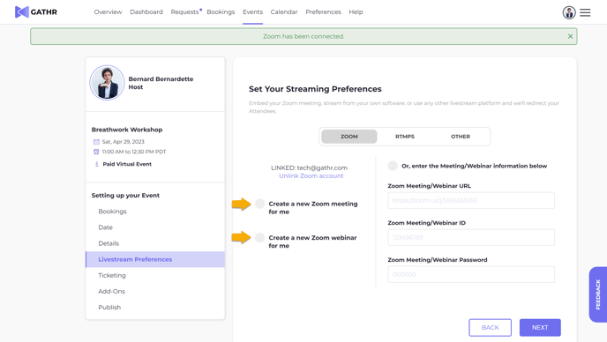Go to Date setup step
Image resolution: width=607 pixels, height=342 pixels.
tap(105, 227)
